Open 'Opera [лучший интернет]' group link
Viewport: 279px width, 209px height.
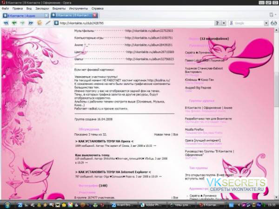(x=203, y=140)
